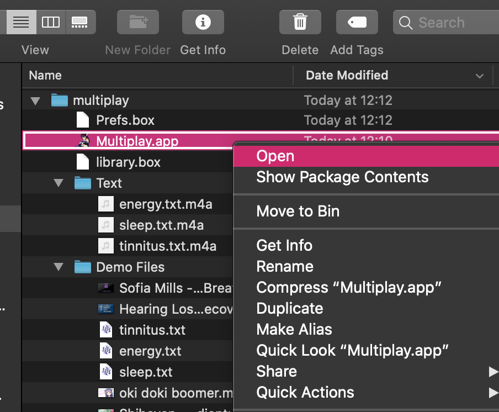499x412 pixels.
Task: Expand the Share submenu arrow
Action: point(493,372)
